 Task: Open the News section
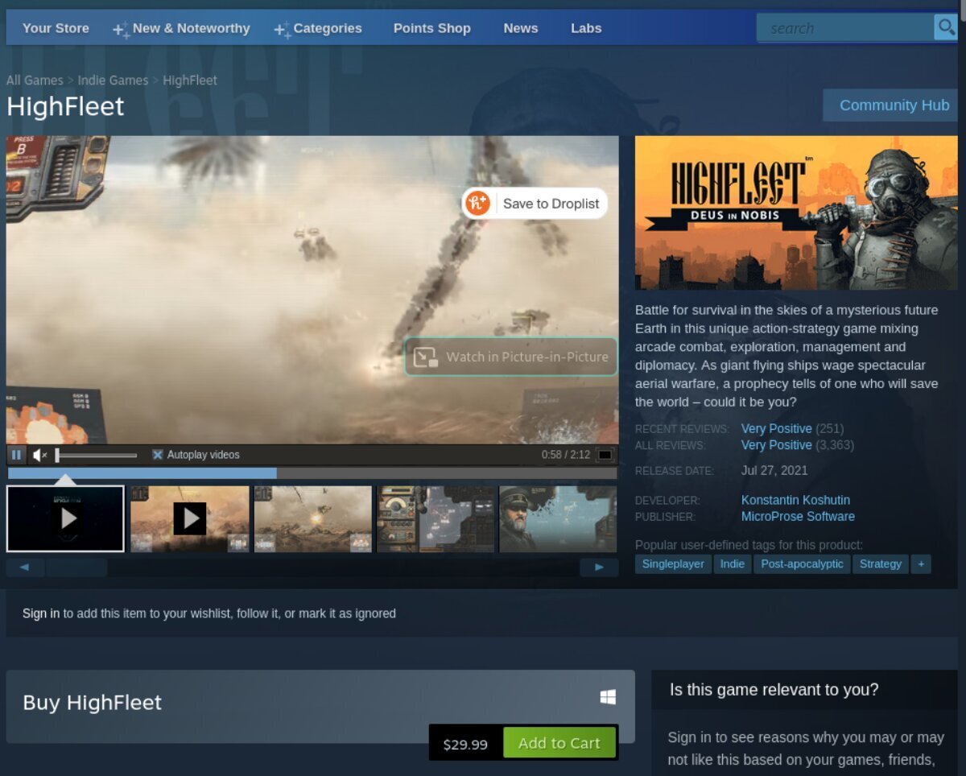pyautogui.click(x=520, y=28)
